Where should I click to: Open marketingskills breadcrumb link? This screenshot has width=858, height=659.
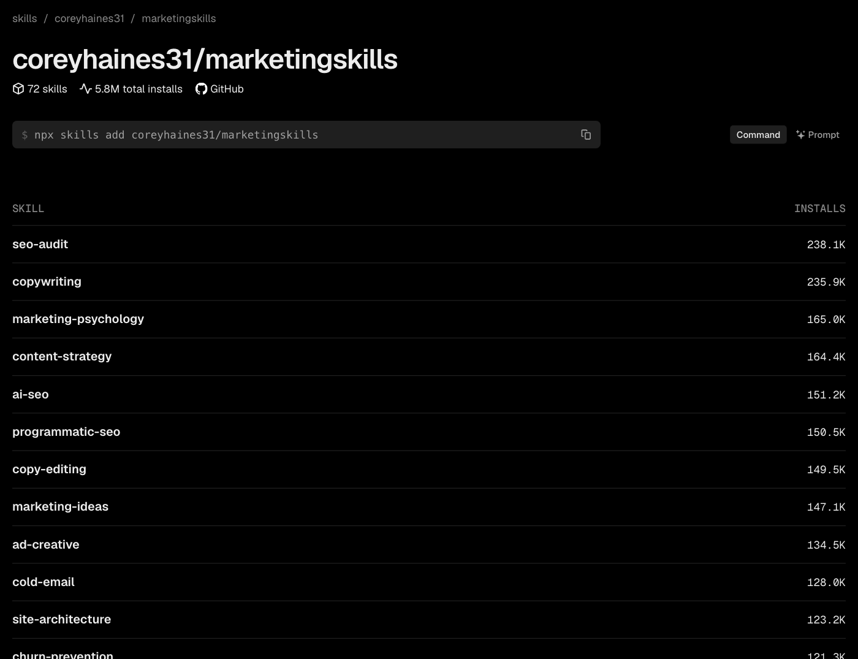tap(179, 18)
